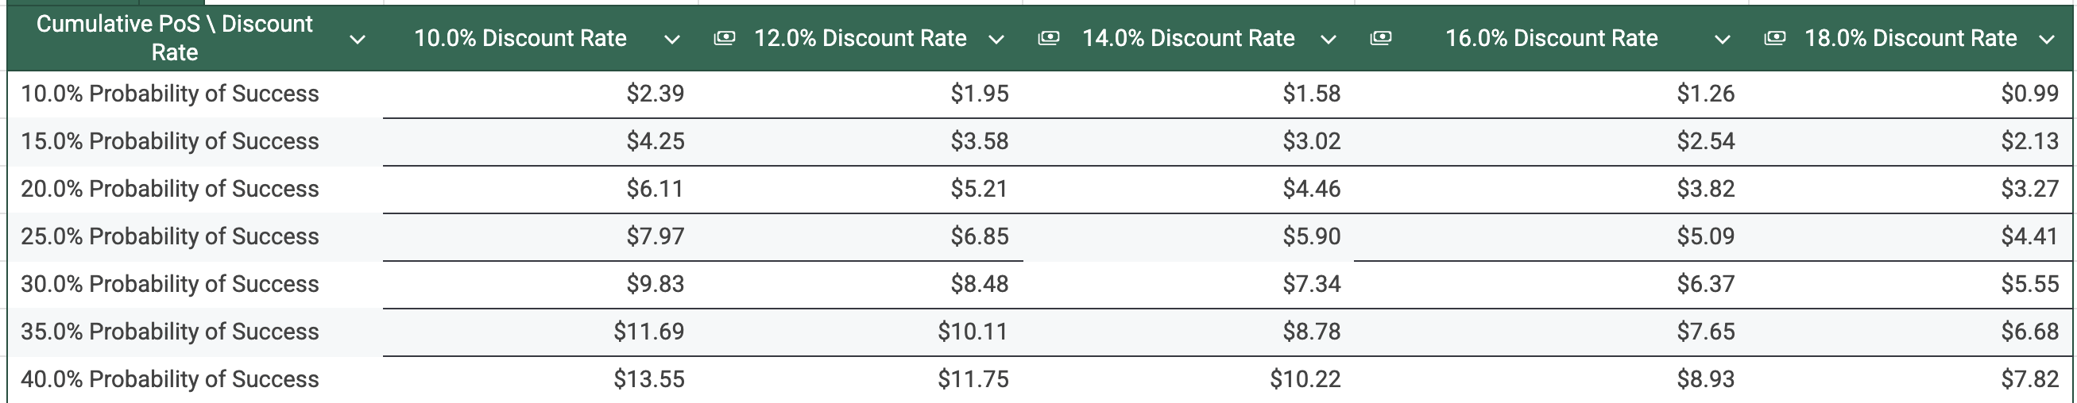Click currency icon beside 12.0% Discount Rate
The height and width of the screenshot is (403, 2077).
(x=724, y=38)
